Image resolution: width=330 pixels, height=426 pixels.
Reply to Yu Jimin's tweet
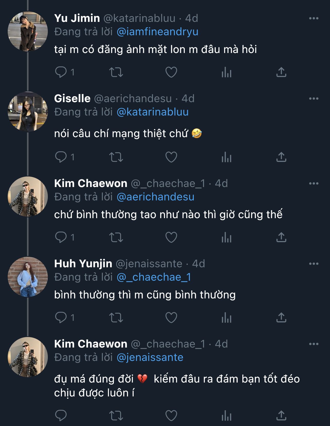pyautogui.click(x=61, y=72)
